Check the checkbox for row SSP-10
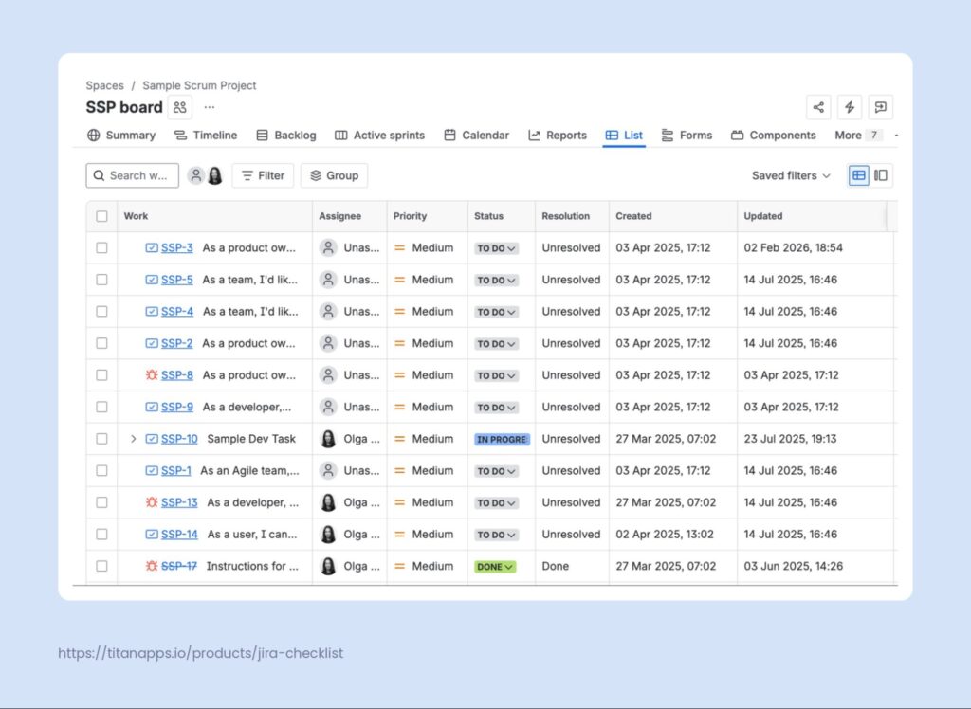The width and height of the screenshot is (971, 709). click(101, 439)
